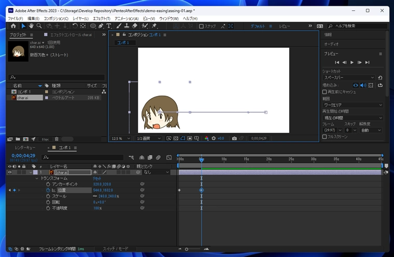Select the Roto Brush tool
The image size is (394, 257).
click(145, 25)
